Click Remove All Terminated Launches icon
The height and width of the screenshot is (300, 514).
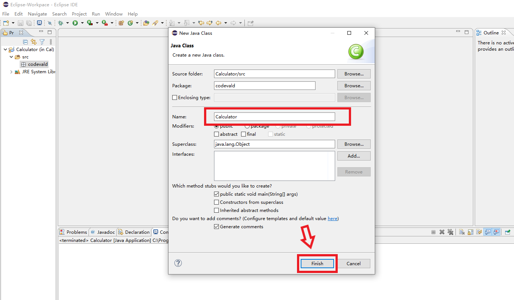450,232
